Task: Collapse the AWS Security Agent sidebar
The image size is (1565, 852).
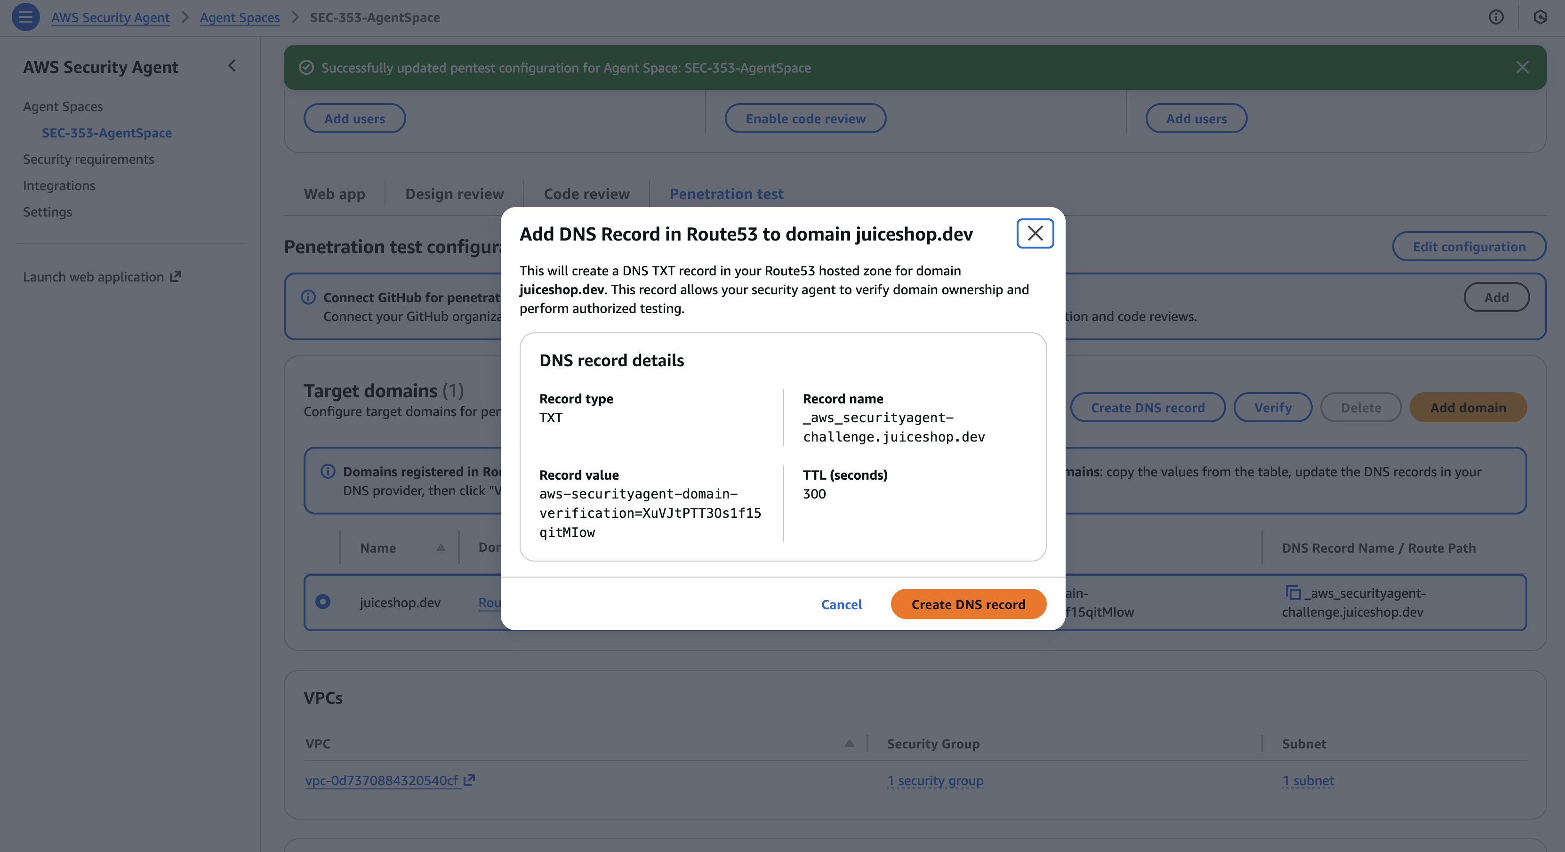Action: click(232, 65)
